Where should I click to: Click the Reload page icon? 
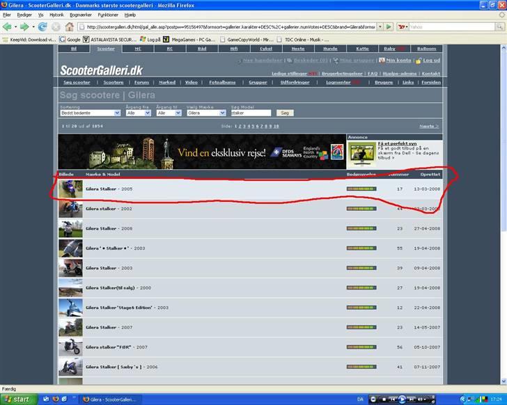coord(42,26)
